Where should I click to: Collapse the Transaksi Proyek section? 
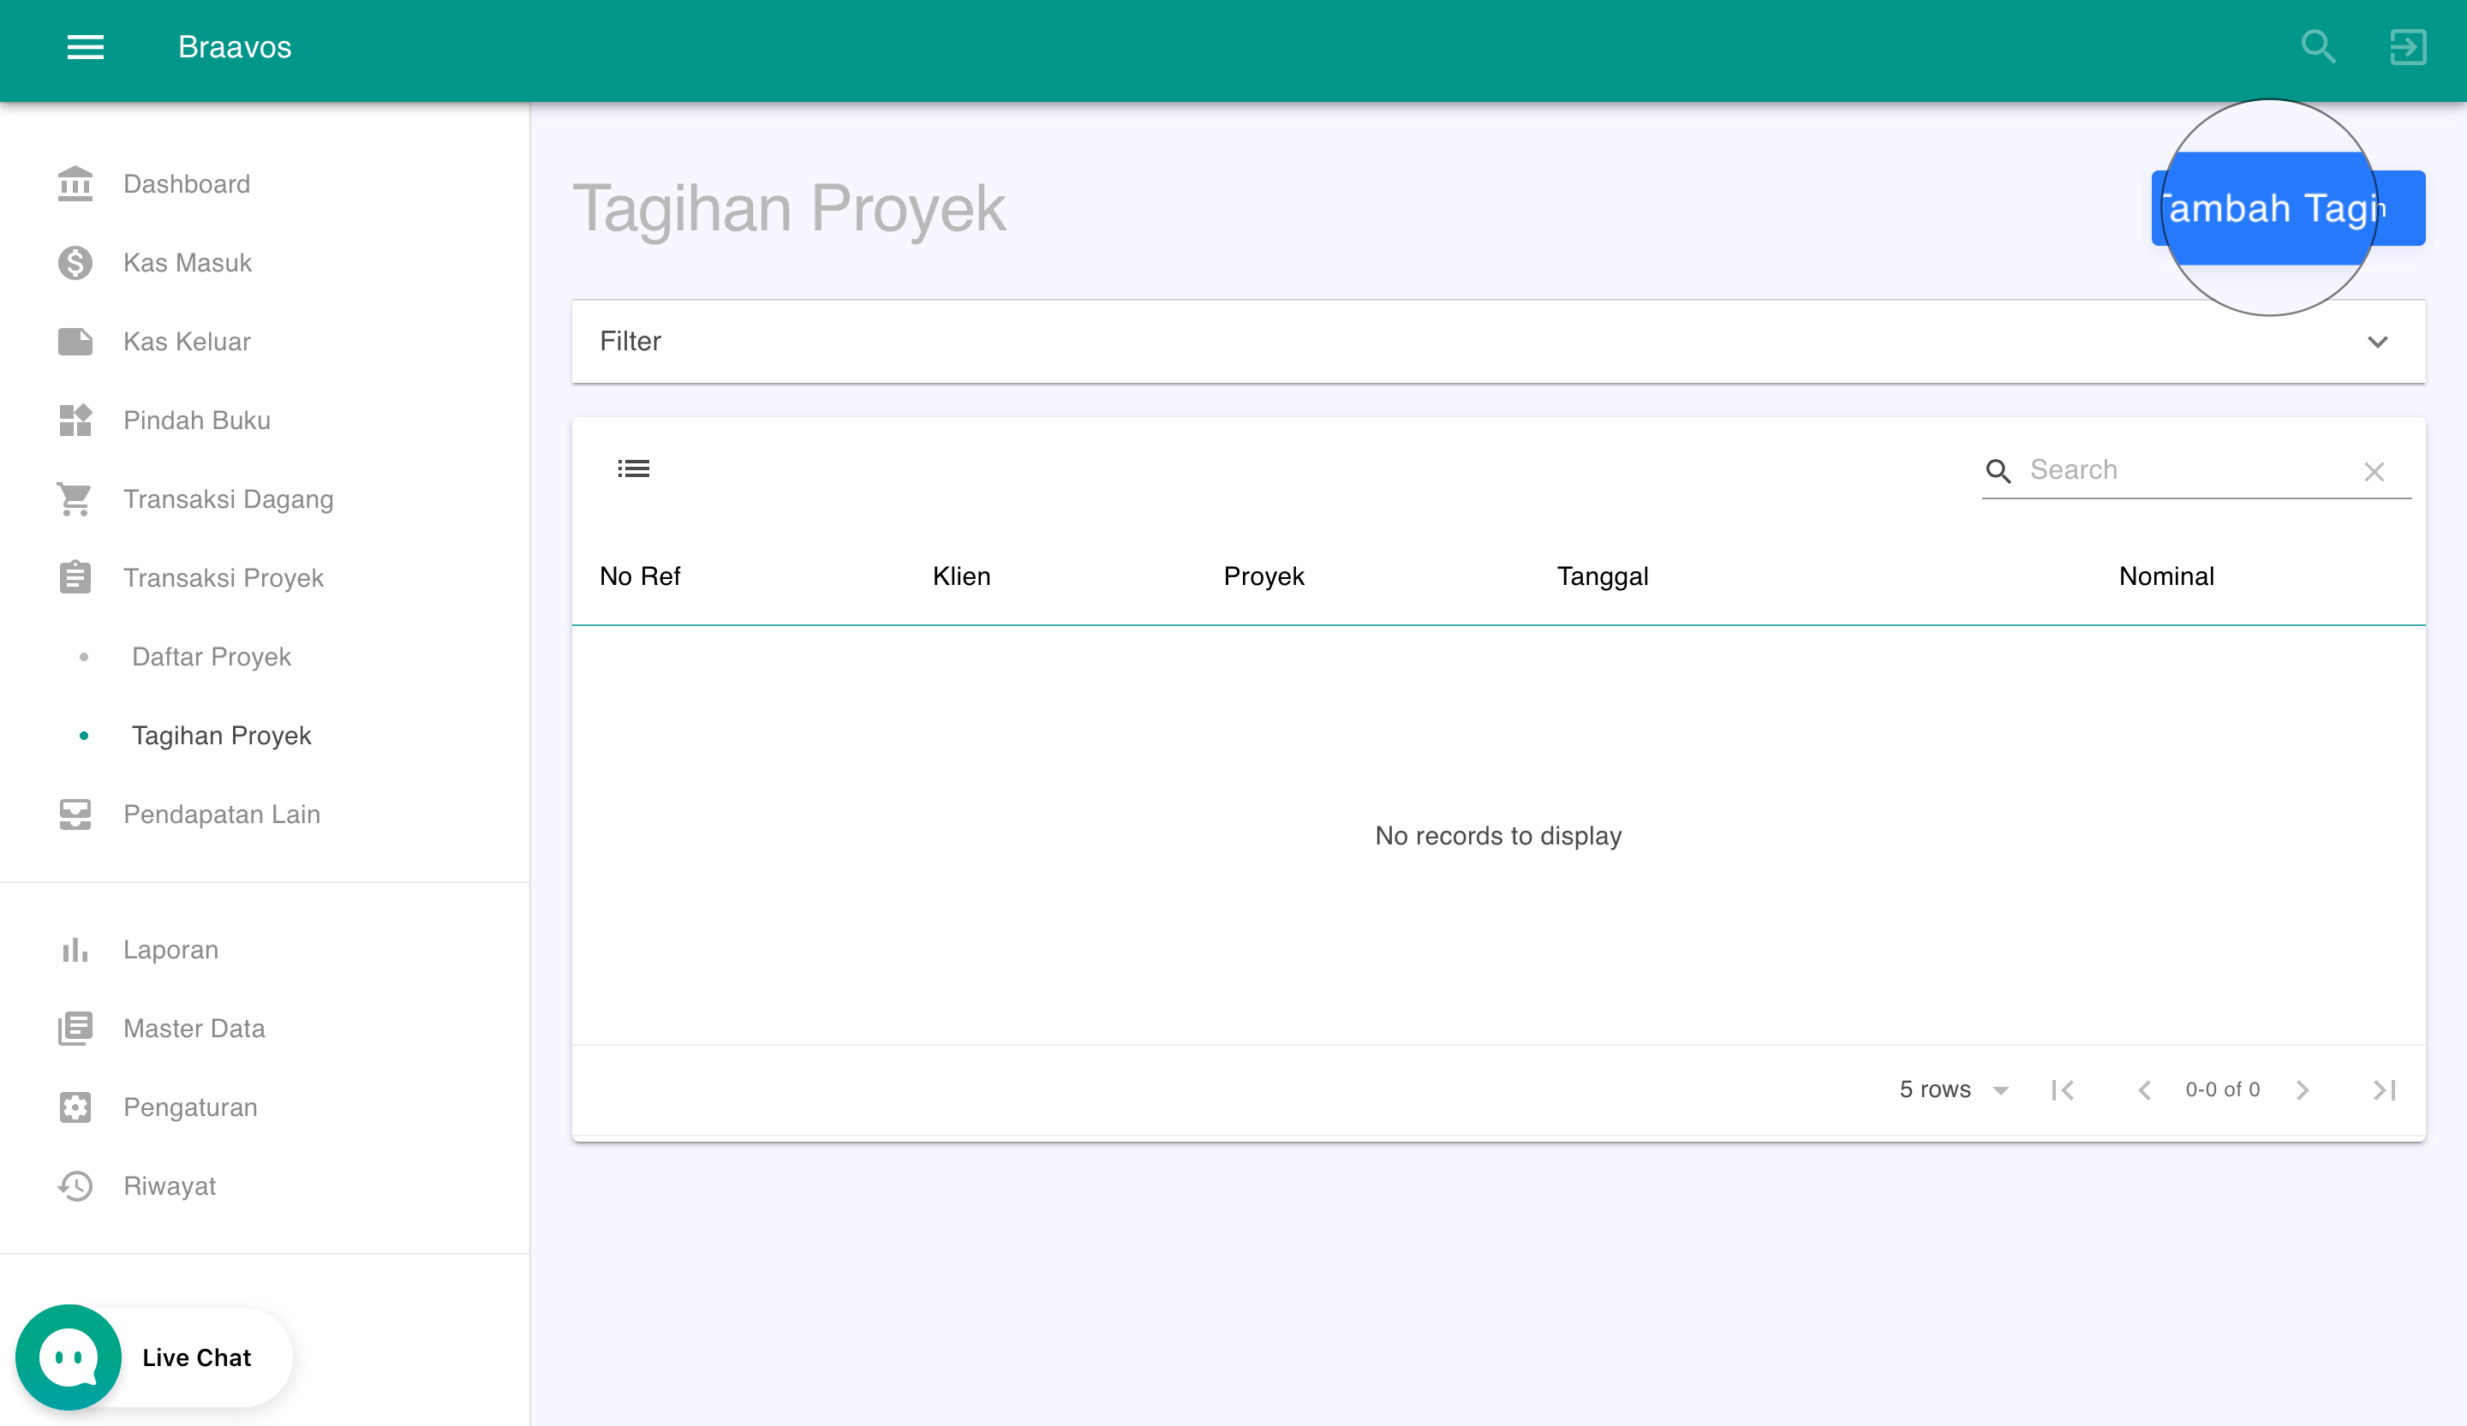[x=224, y=577]
